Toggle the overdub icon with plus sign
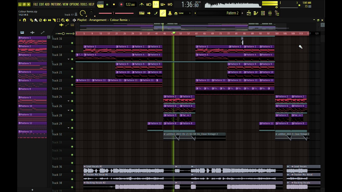This screenshot has height=192, width=342. tap(163, 5)
